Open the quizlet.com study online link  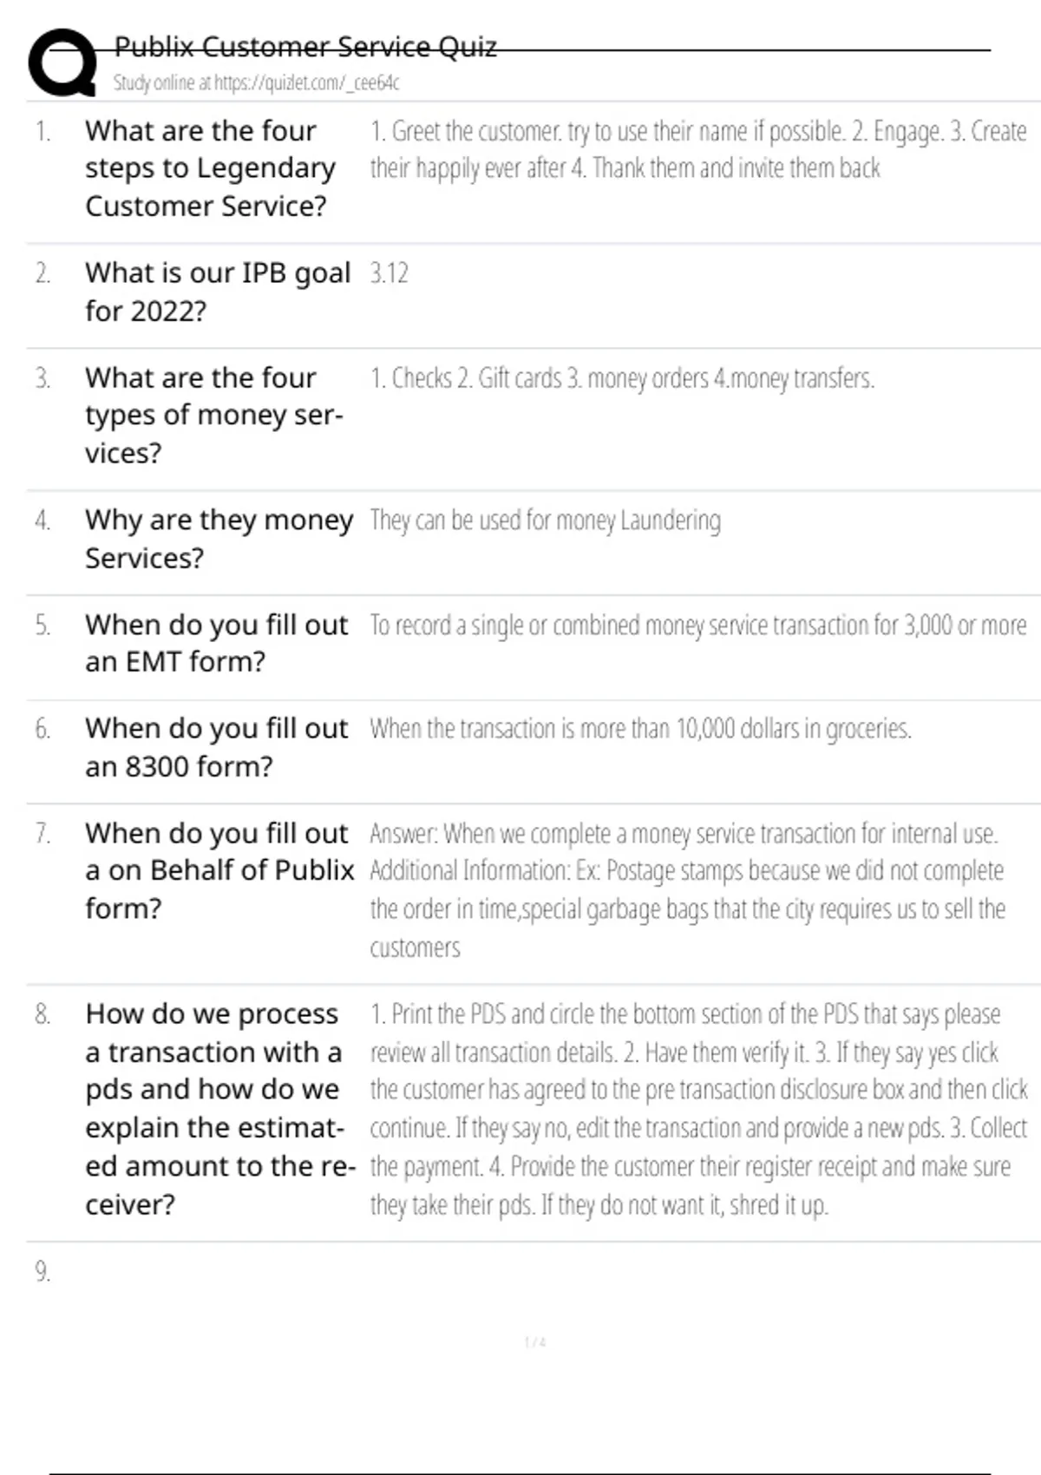pyautogui.click(x=256, y=82)
